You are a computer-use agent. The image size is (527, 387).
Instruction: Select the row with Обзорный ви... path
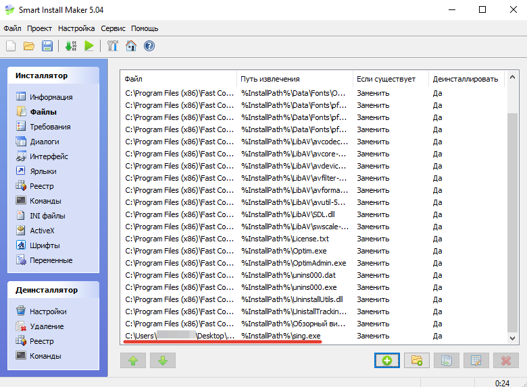point(313,324)
